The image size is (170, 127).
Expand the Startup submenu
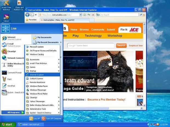(42, 71)
